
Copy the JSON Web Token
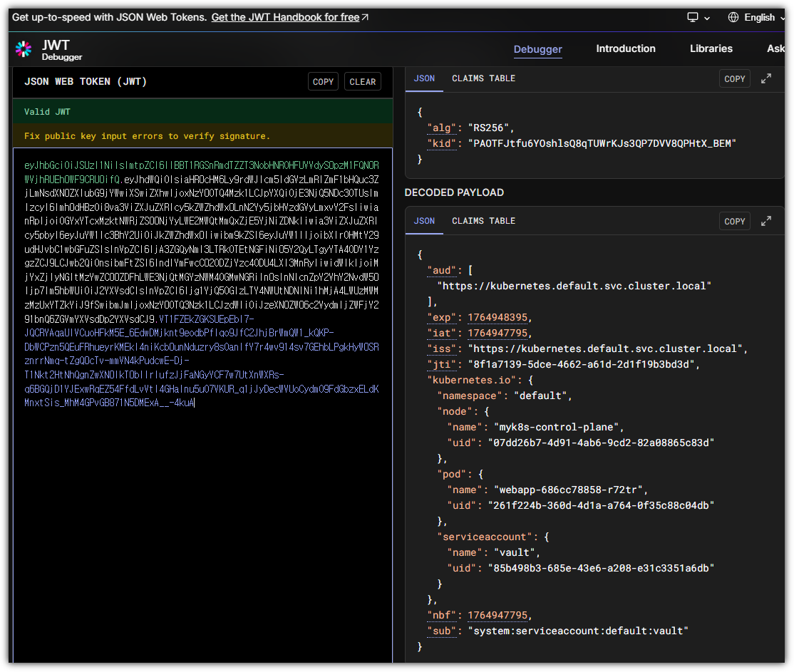pyautogui.click(x=323, y=81)
